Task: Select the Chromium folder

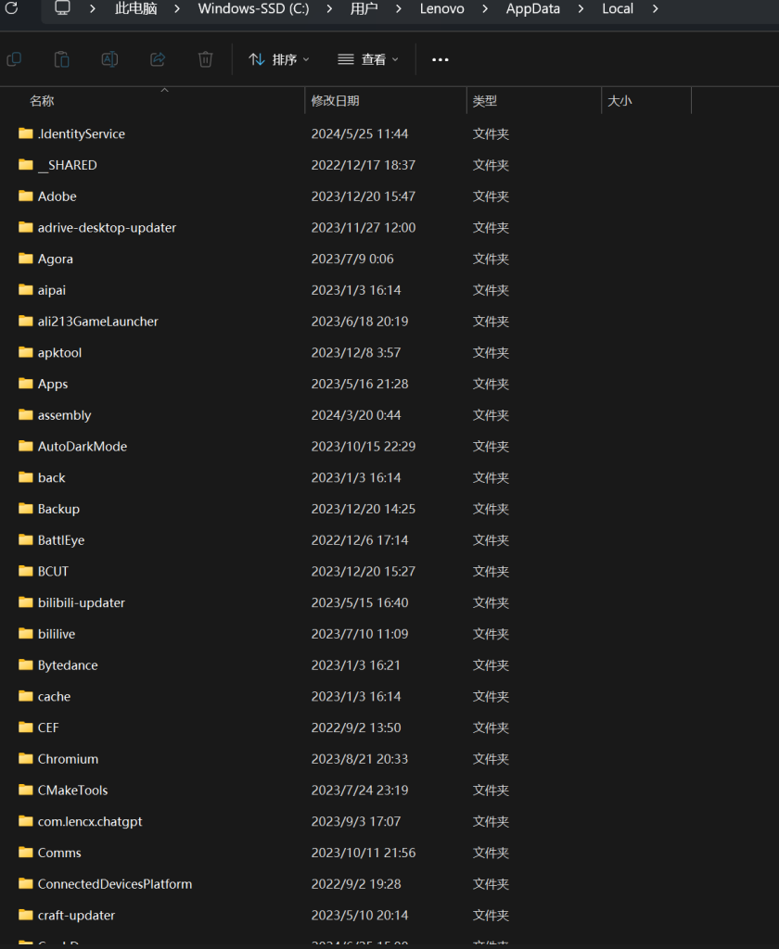Action: (x=68, y=759)
